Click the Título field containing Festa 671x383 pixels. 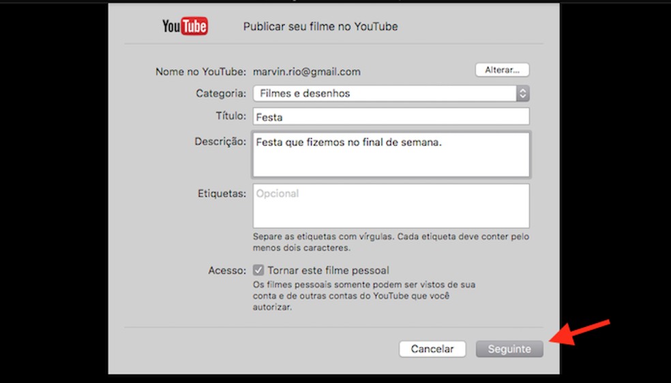coord(391,117)
